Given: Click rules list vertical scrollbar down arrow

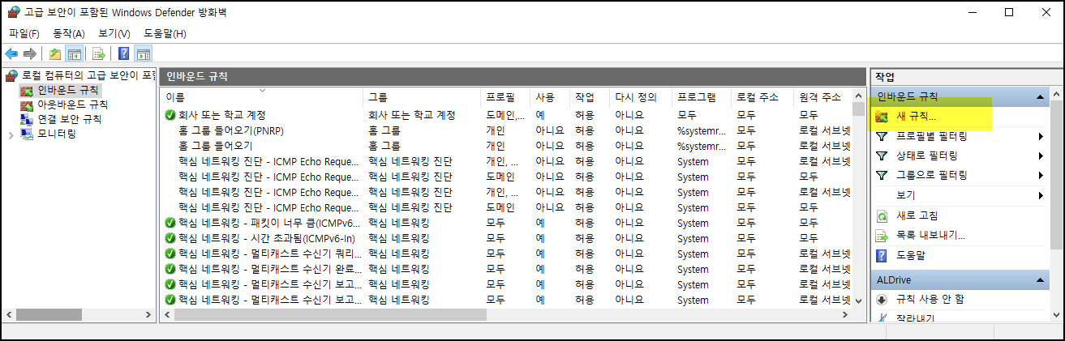Looking at the screenshot, I should coord(858,301).
